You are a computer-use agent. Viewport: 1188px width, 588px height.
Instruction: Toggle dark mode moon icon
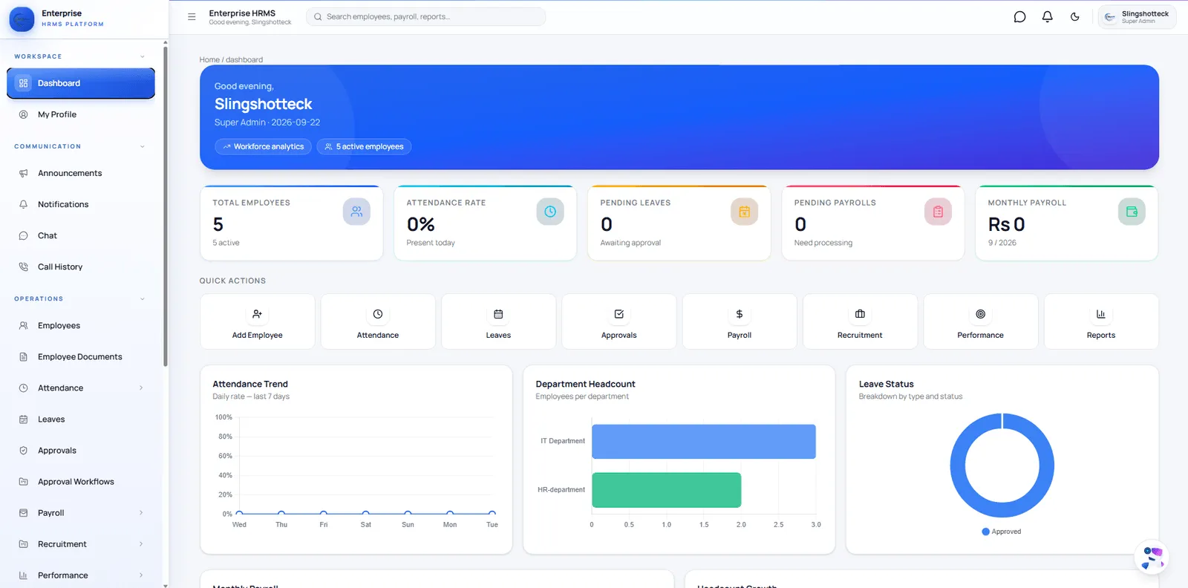tap(1074, 17)
